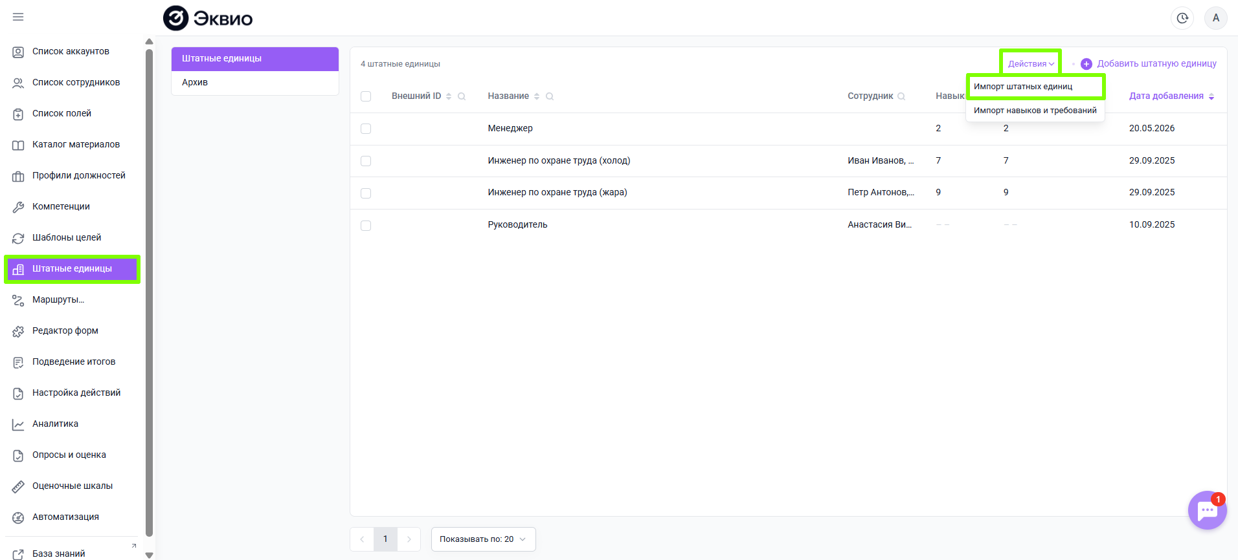Open the Показывать по: 20 page size dropdown
Screen dimensions: 1238x560
coord(483,539)
